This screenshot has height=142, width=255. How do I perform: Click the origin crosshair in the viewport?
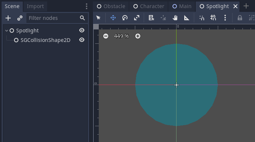click(x=177, y=85)
